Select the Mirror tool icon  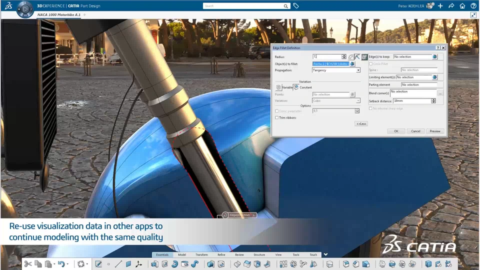tap(314, 264)
